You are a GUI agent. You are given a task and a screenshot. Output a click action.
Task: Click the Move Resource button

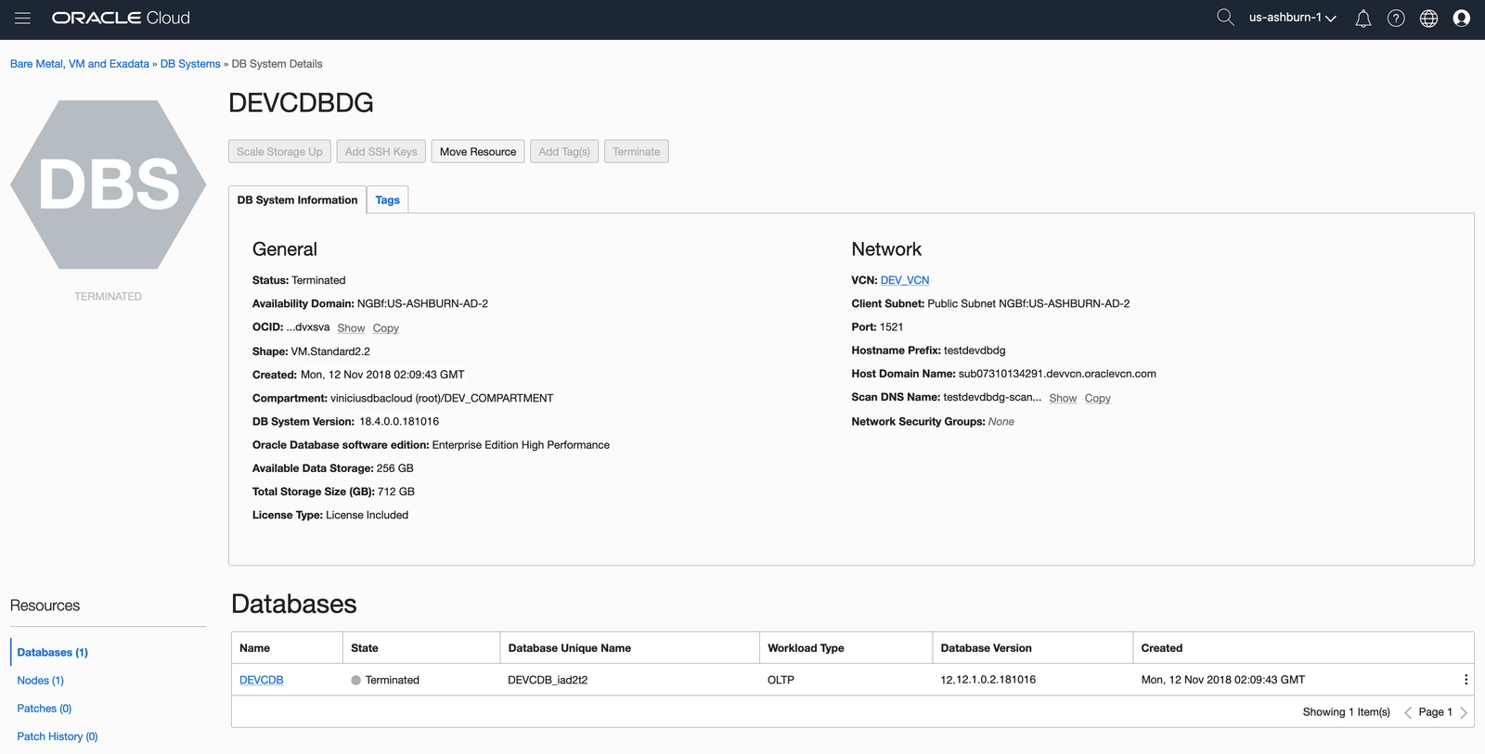(x=478, y=152)
